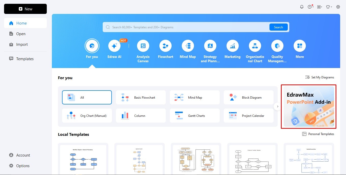Click the settings gear icon
Viewport: 346px width, 175px height.
coord(338,7)
